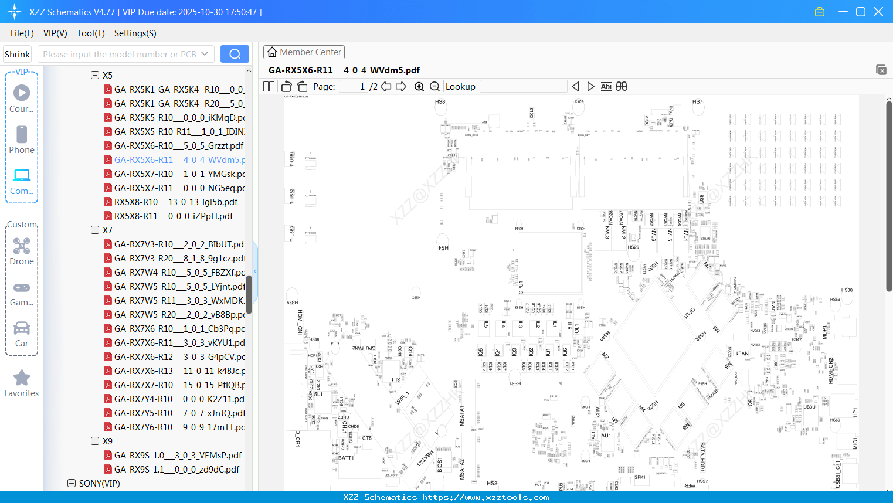The image size is (893, 503).
Task: Click the Shrink button
Action: click(17, 54)
